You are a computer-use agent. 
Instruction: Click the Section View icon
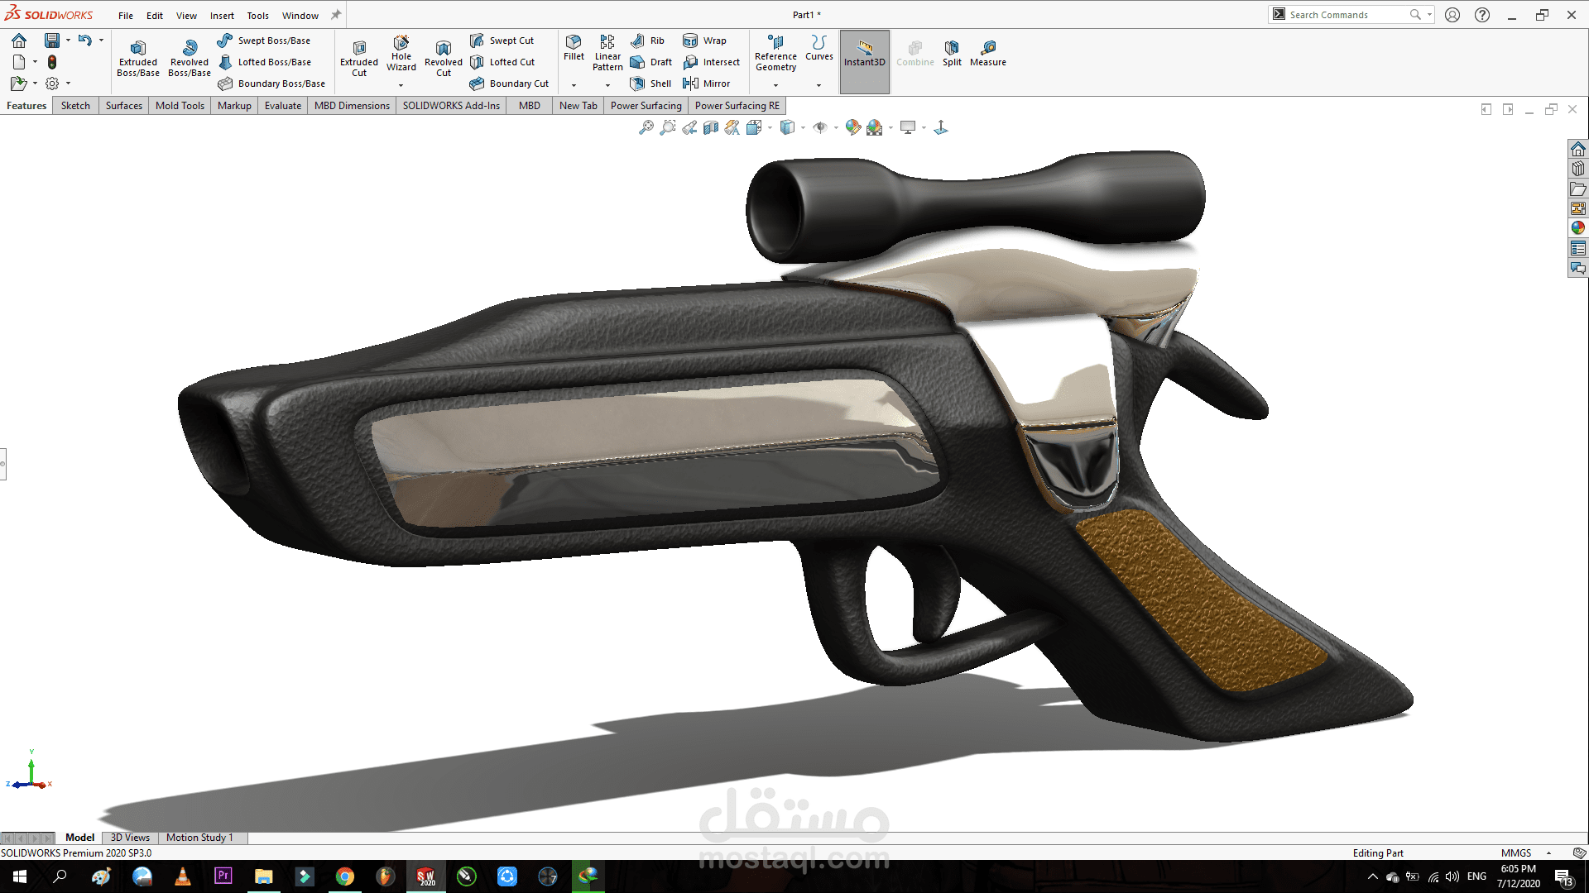pyautogui.click(x=710, y=127)
